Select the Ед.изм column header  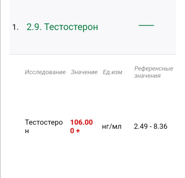(113, 72)
